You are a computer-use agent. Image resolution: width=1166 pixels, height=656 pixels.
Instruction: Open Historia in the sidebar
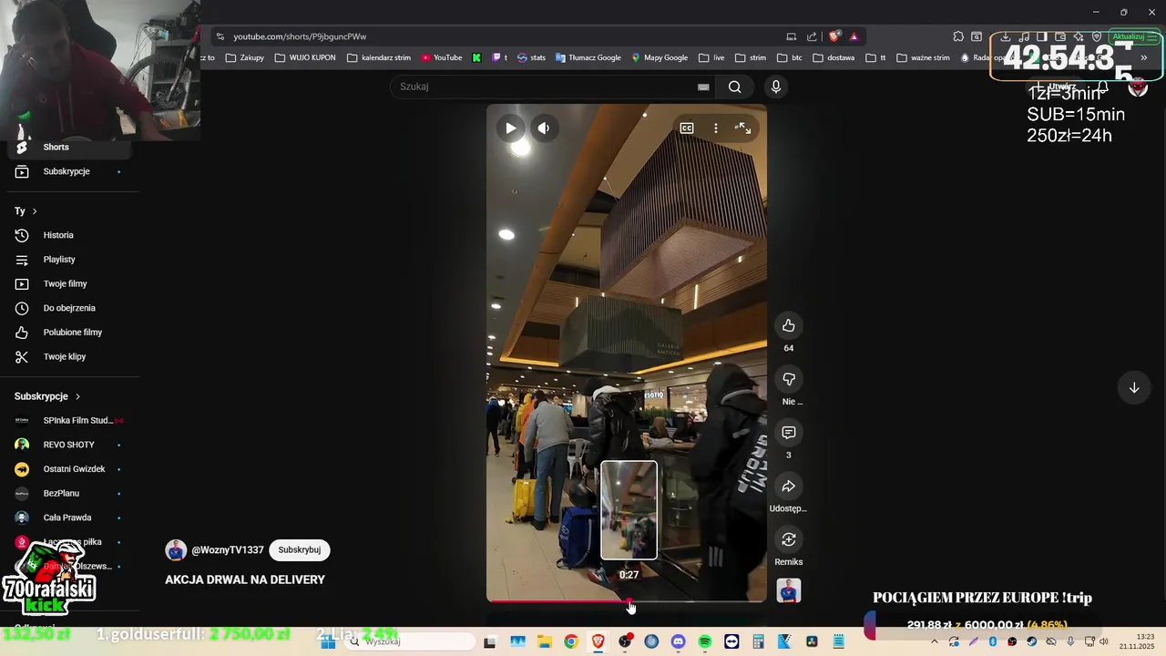tap(69, 235)
